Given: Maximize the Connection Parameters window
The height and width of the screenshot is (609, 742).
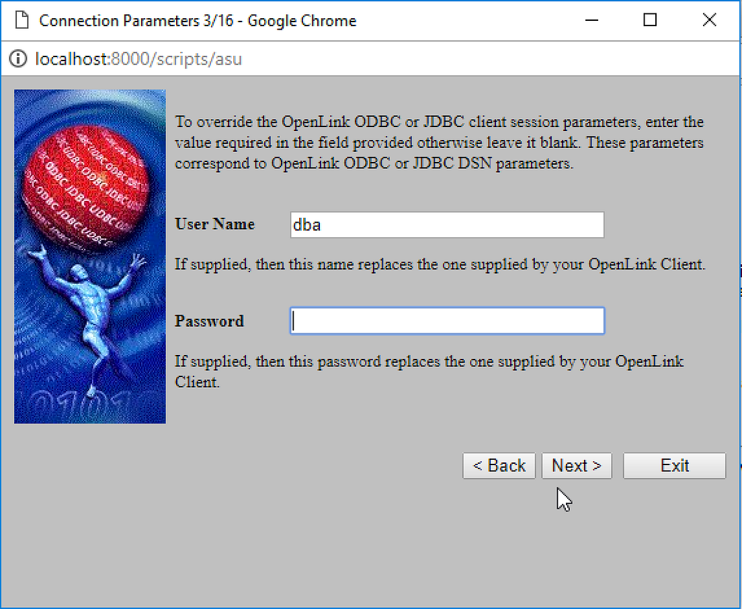Looking at the screenshot, I should (x=649, y=20).
